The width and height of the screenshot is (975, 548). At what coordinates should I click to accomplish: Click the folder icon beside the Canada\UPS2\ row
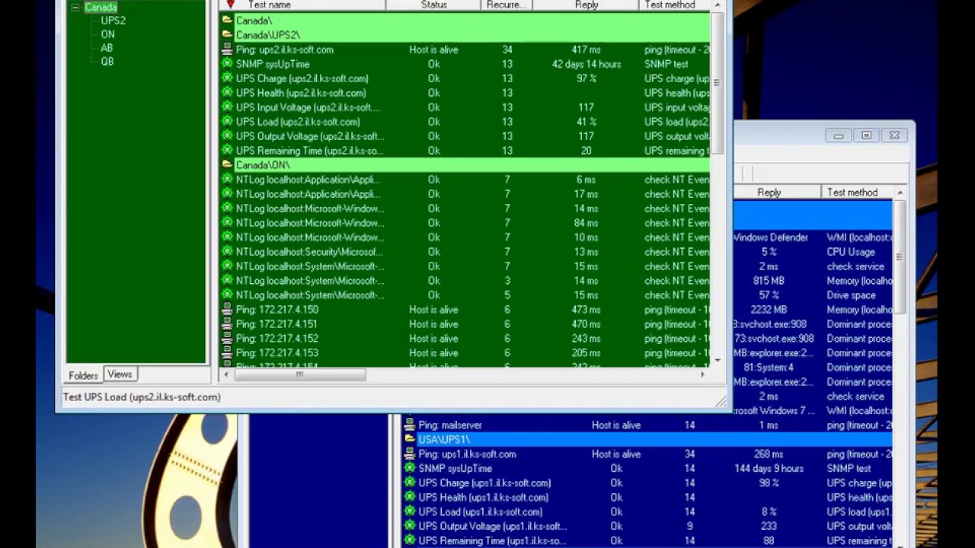pos(227,35)
